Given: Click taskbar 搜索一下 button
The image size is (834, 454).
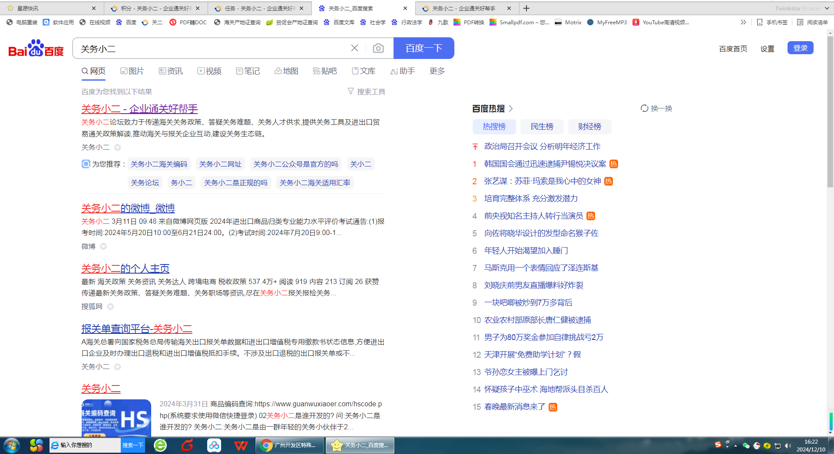Looking at the screenshot, I should tap(132, 445).
